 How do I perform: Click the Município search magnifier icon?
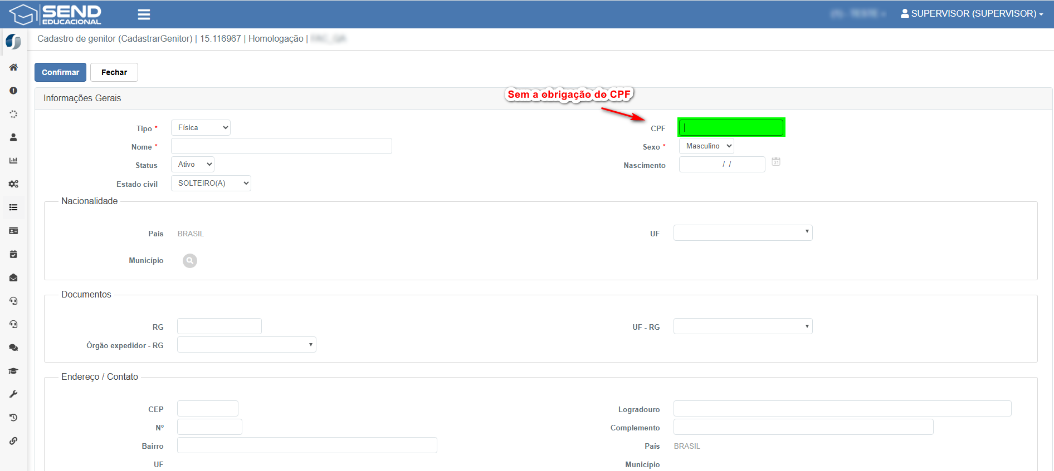pos(190,261)
